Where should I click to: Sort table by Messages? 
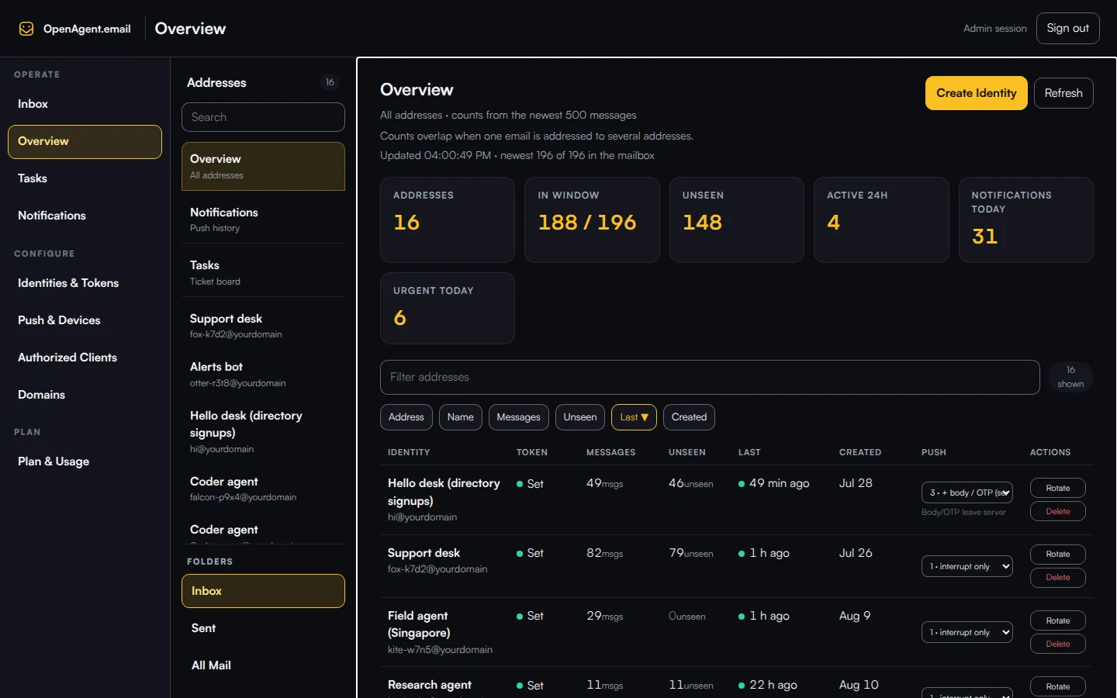pyautogui.click(x=518, y=417)
